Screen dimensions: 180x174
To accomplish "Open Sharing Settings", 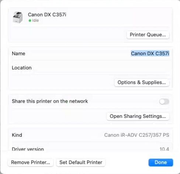I will point(138,116).
